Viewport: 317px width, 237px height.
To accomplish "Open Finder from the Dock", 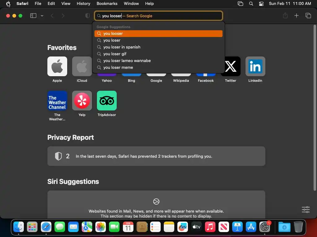I will [19, 227].
